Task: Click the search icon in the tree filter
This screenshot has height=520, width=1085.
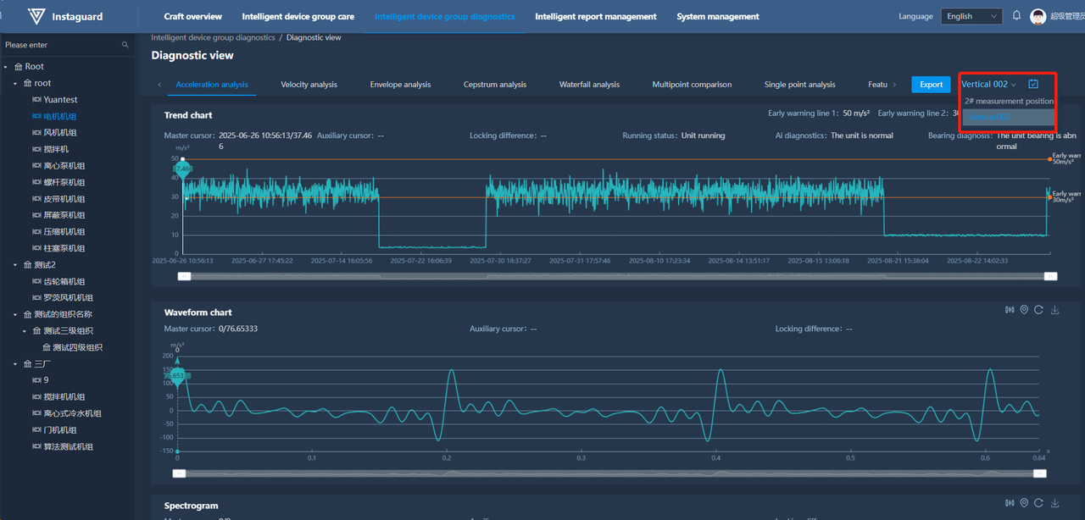Action: coord(125,45)
